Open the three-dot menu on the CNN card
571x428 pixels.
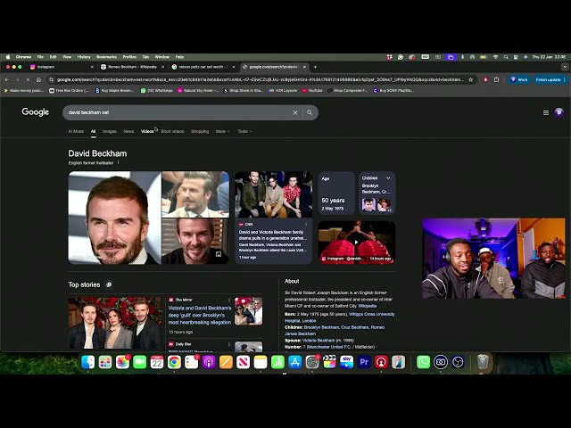click(x=306, y=224)
